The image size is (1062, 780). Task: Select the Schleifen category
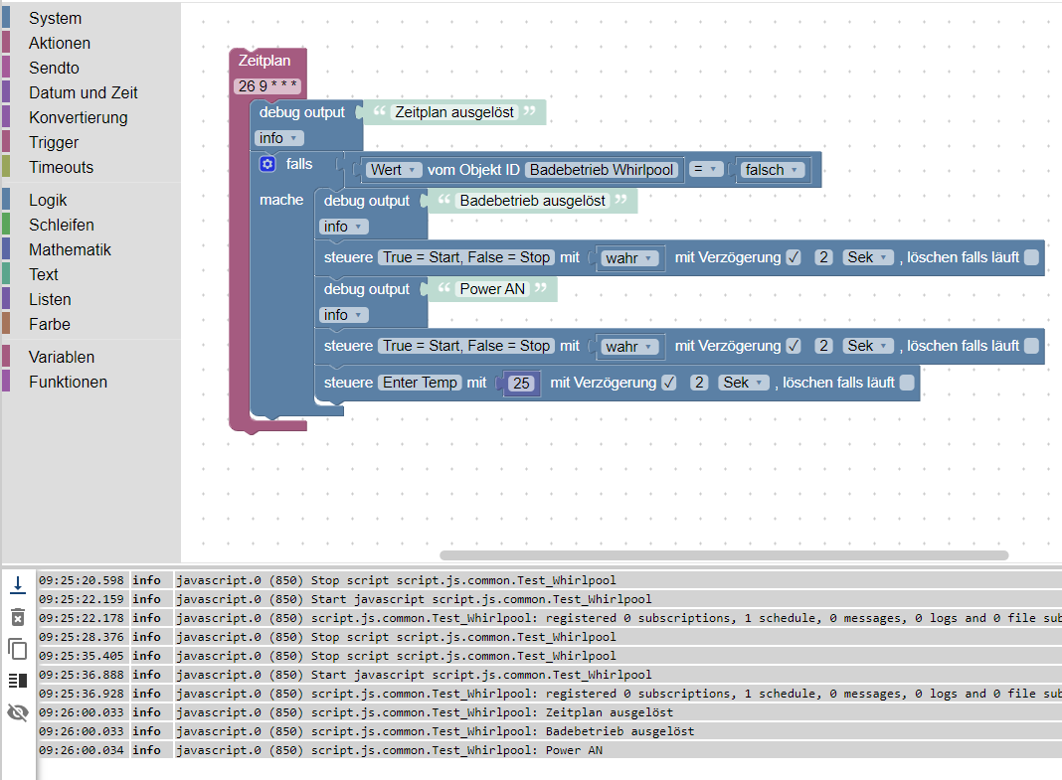pos(62,226)
